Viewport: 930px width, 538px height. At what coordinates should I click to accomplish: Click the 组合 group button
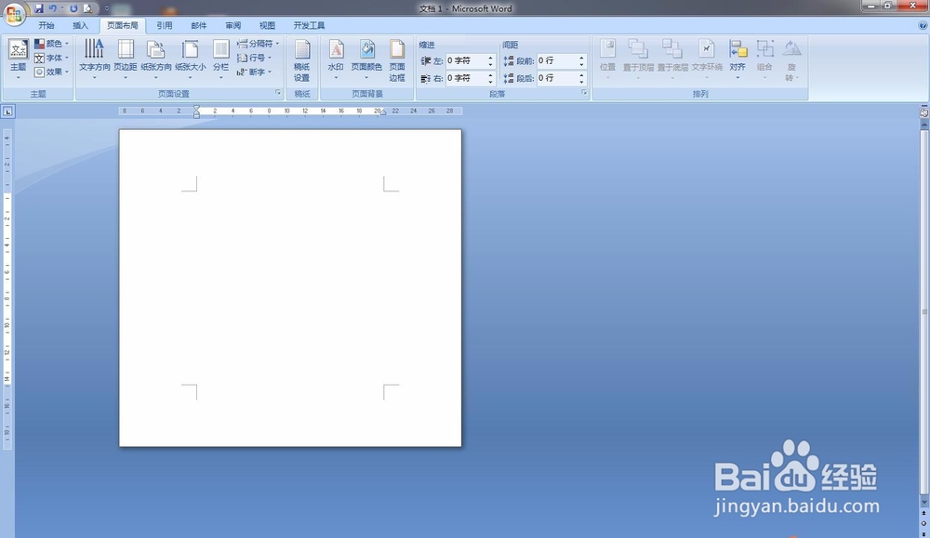(764, 59)
